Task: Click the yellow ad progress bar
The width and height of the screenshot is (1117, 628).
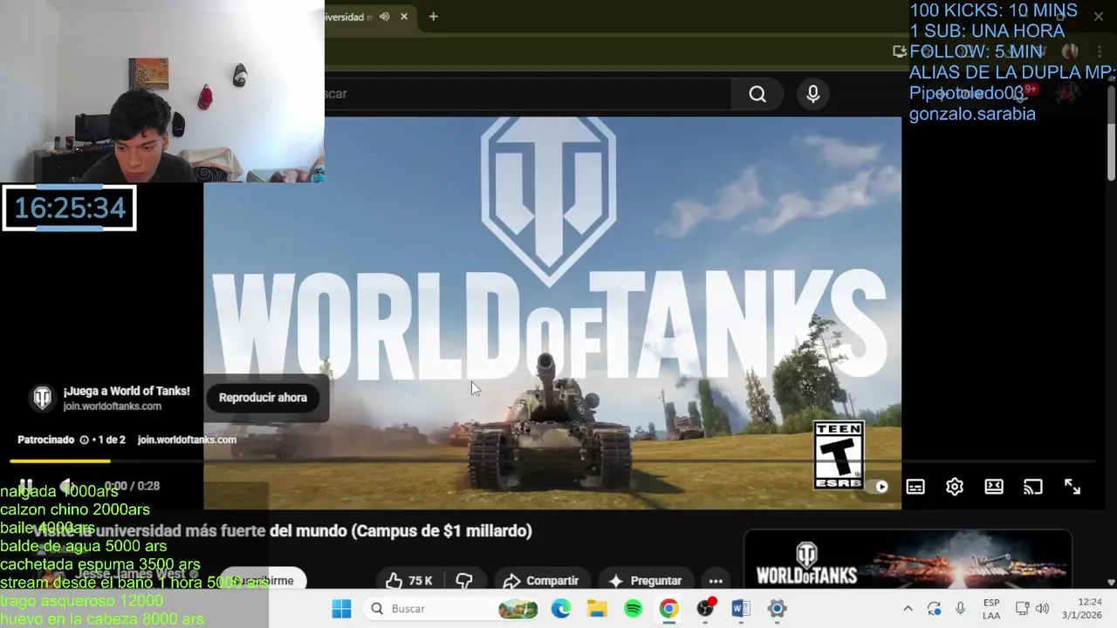Action: click(x=60, y=461)
